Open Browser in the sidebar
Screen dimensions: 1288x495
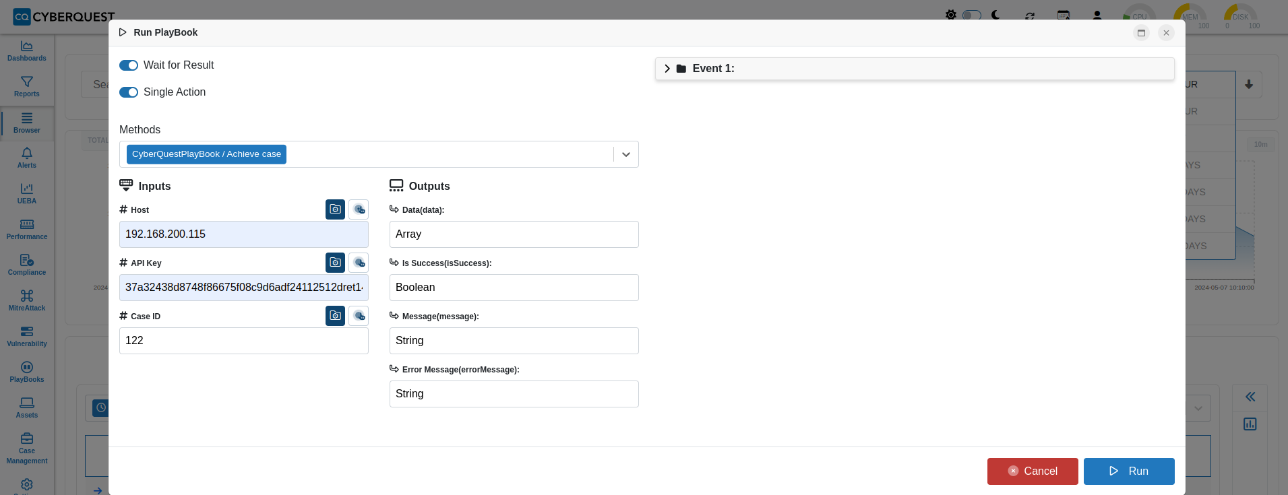[x=27, y=123]
